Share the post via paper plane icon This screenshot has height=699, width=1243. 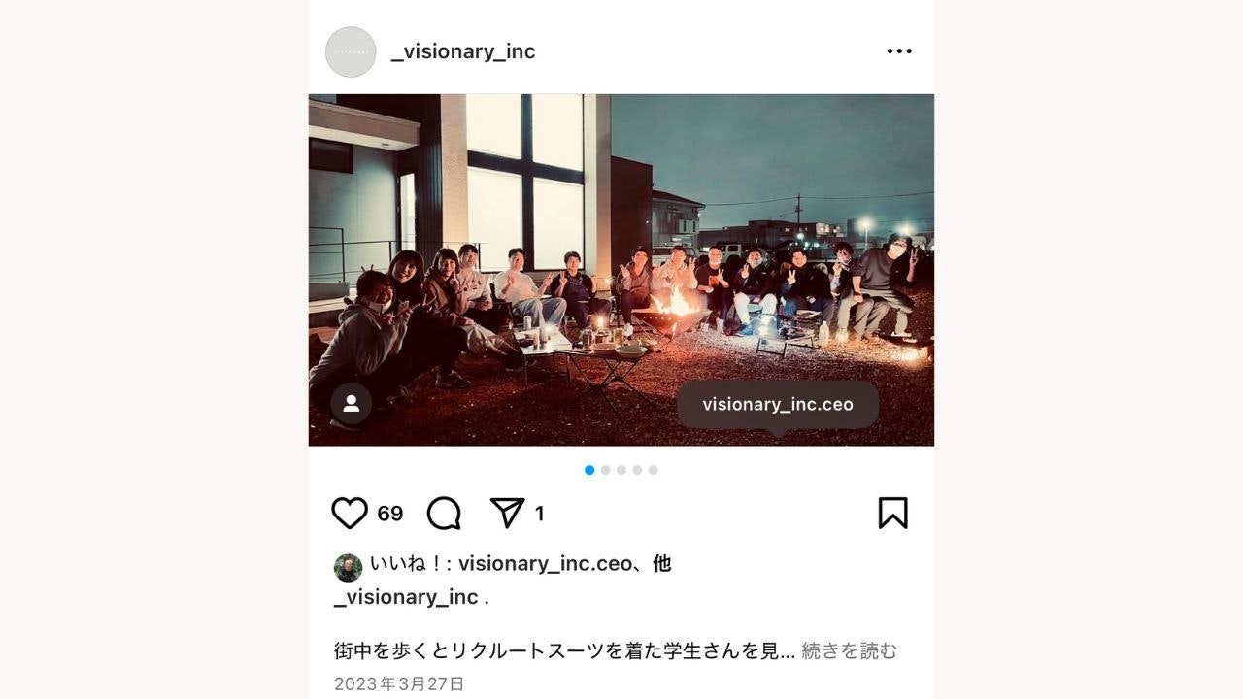point(507,513)
